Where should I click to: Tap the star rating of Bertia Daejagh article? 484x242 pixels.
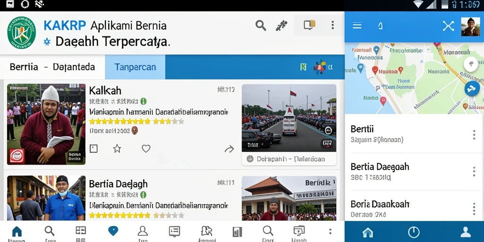[137, 215]
